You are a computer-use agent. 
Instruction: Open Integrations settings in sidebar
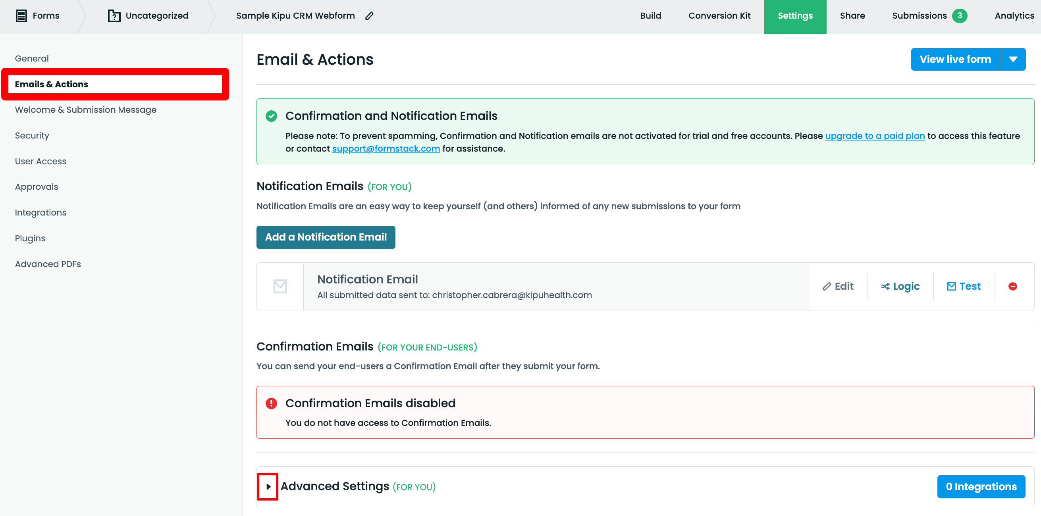point(40,212)
